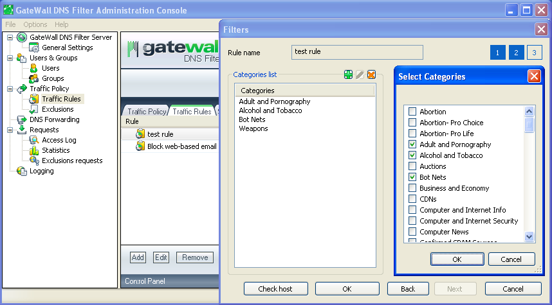The height and width of the screenshot is (305, 552).
Task: Check the CDNs checkbox
Action: (x=412, y=199)
